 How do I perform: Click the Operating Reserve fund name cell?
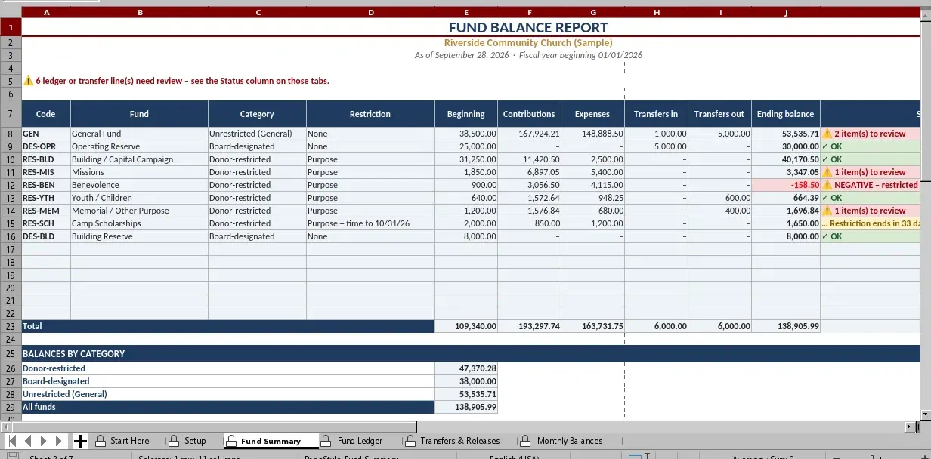tap(139, 146)
